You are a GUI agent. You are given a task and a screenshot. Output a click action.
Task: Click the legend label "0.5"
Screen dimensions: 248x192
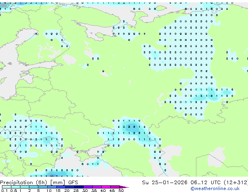[x=14, y=190]
